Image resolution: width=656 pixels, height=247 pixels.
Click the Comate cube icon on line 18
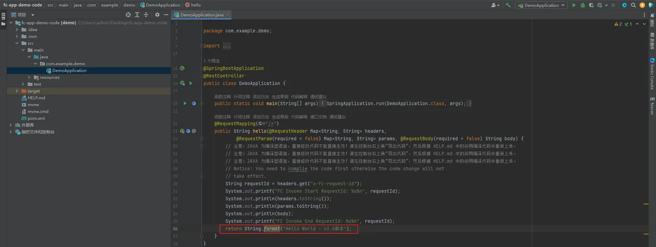coord(194,103)
